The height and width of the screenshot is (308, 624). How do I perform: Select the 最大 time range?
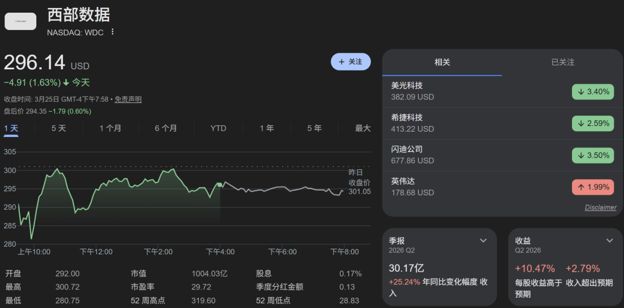(362, 128)
